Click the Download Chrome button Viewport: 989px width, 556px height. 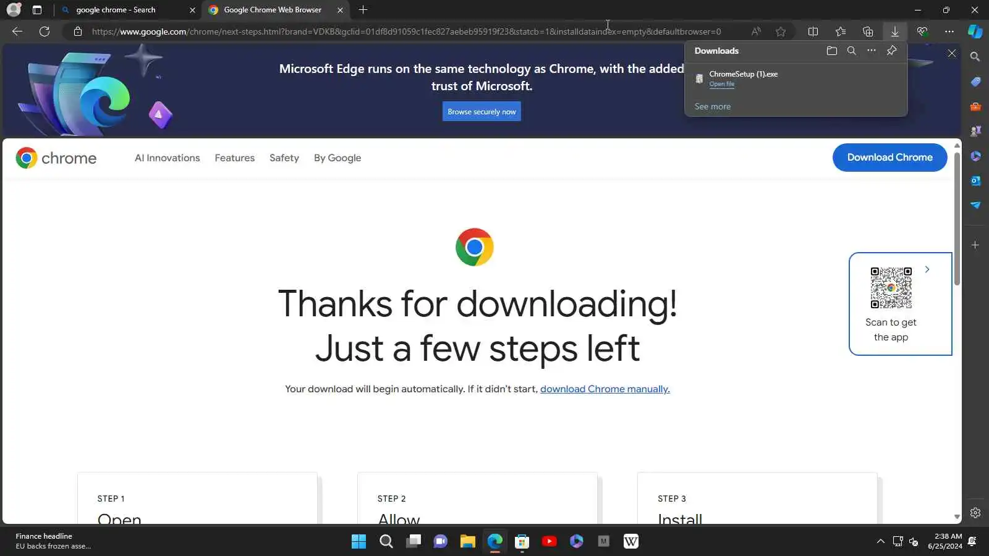click(x=889, y=158)
